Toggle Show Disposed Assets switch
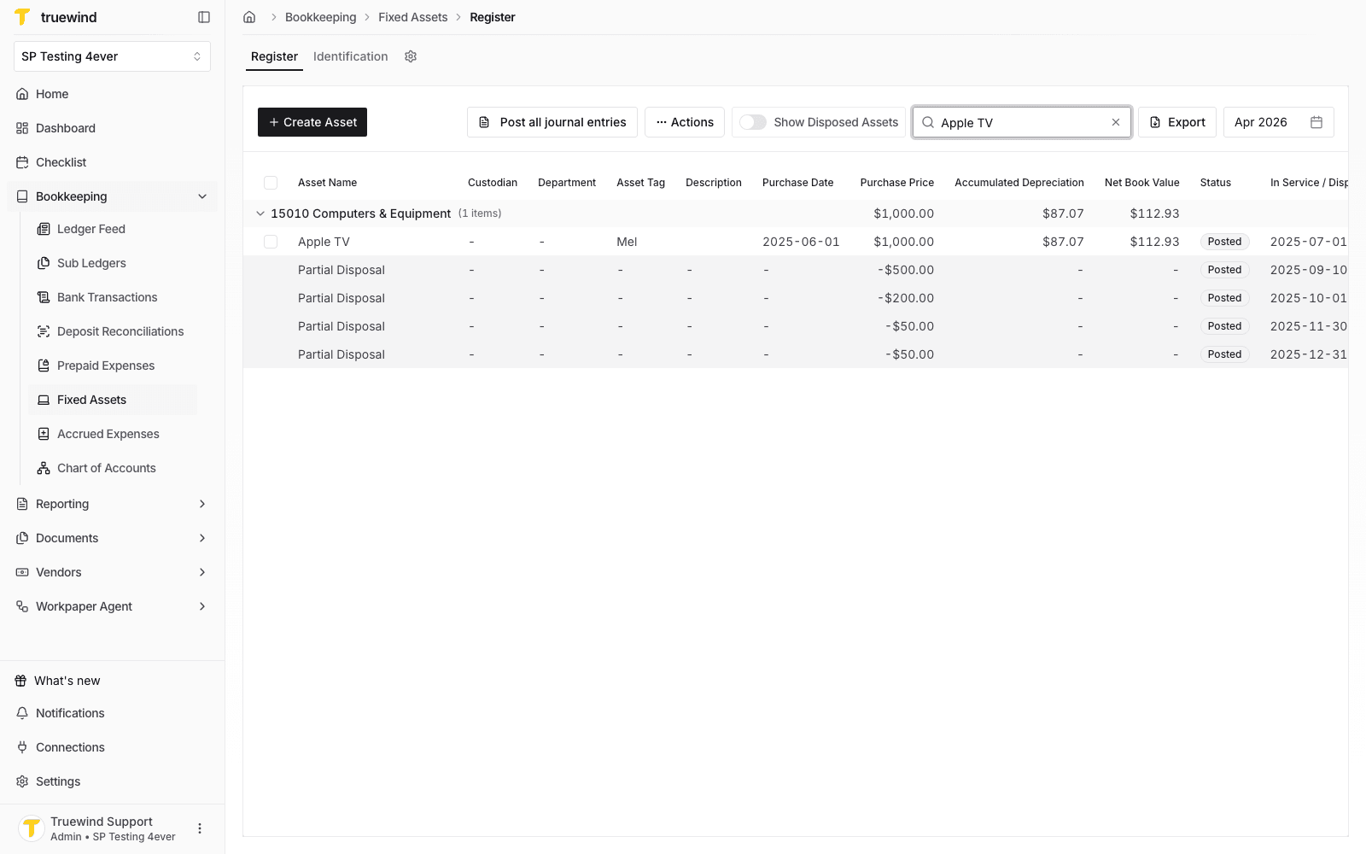Image resolution: width=1366 pixels, height=854 pixels. coord(752,122)
